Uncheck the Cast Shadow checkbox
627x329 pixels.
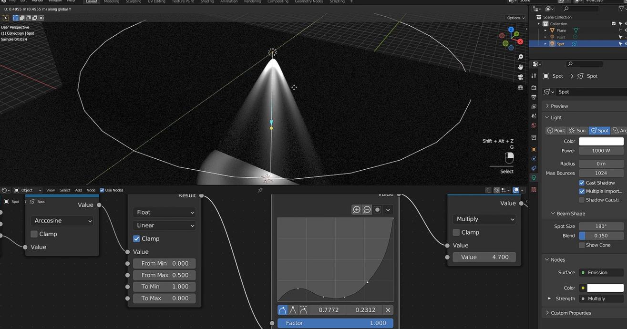point(582,183)
